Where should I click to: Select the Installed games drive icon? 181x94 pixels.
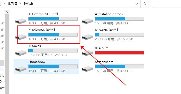point(87,21)
